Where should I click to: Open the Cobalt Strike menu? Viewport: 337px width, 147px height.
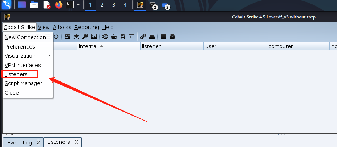(x=19, y=27)
